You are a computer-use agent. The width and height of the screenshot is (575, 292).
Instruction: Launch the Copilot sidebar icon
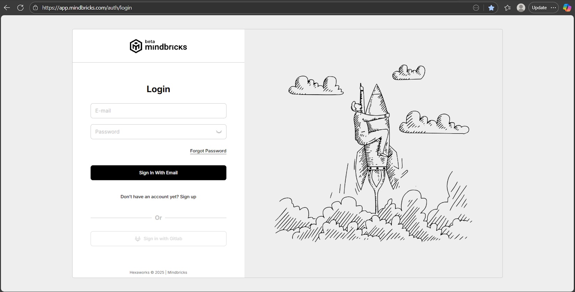click(x=567, y=8)
